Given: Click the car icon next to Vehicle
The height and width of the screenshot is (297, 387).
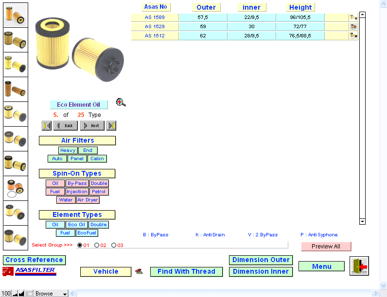Looking at the screenshot, I should [139, 271].
